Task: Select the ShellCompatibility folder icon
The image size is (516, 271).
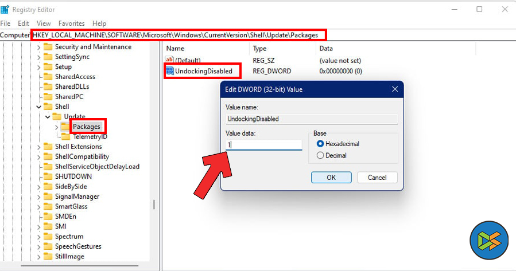Action: coord(48,156)
